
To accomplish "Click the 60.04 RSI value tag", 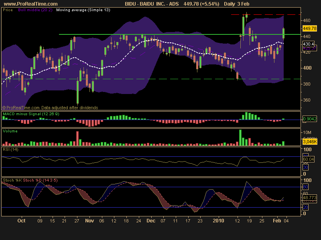I will [308, 159].
